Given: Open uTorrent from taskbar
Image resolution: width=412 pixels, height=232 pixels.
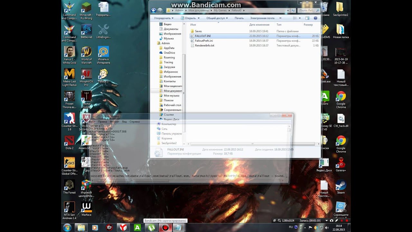Looking at the screenshot, I should tap(151, 227).
